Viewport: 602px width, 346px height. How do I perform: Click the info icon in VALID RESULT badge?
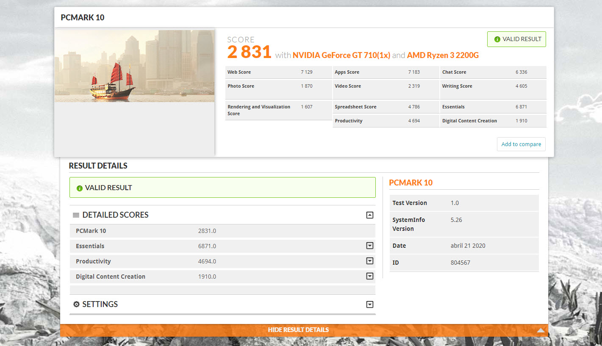(497, 39)
